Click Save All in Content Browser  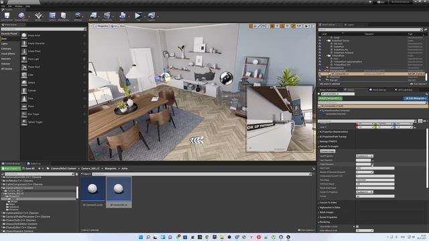pos(29,169)
